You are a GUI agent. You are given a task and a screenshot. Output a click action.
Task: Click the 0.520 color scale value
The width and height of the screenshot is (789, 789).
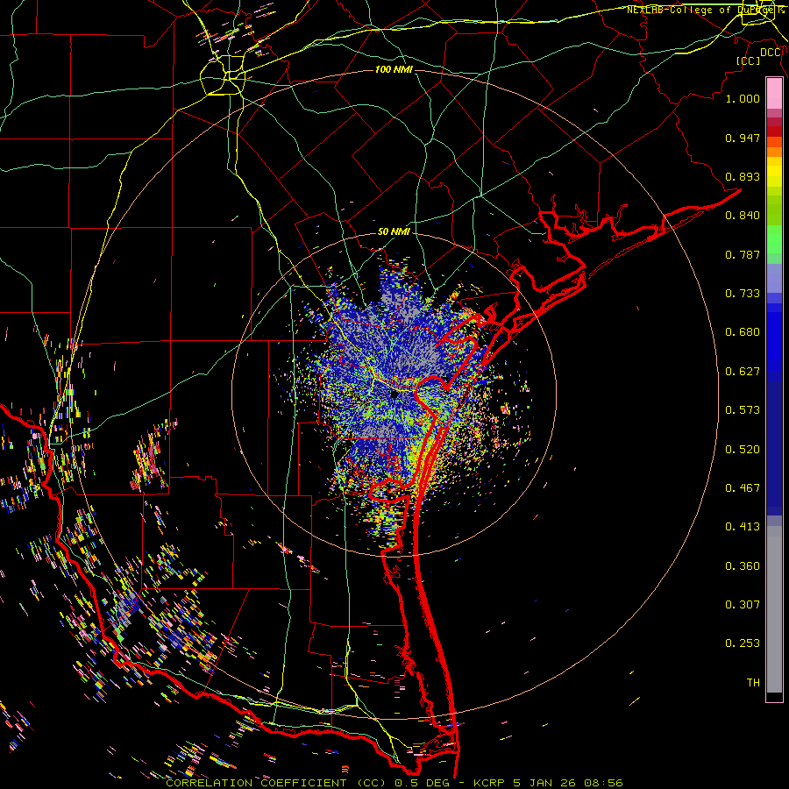pos(743,450)
